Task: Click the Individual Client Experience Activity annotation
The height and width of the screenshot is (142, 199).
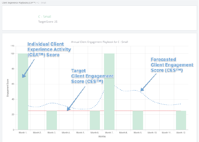Action: [49, 49]
